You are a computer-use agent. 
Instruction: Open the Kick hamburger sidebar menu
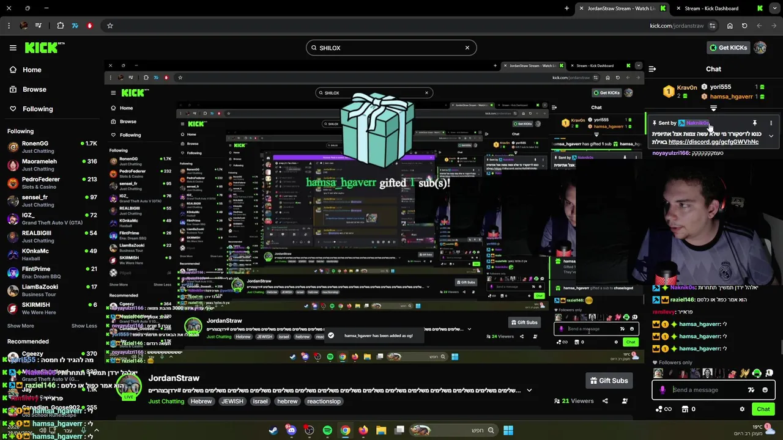(x=13, y=48)
